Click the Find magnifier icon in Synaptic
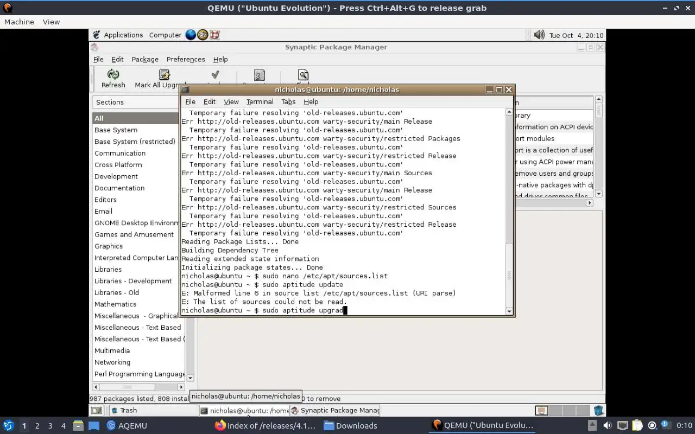The height and width of the screenshot is (434, 695). point(303,75)
